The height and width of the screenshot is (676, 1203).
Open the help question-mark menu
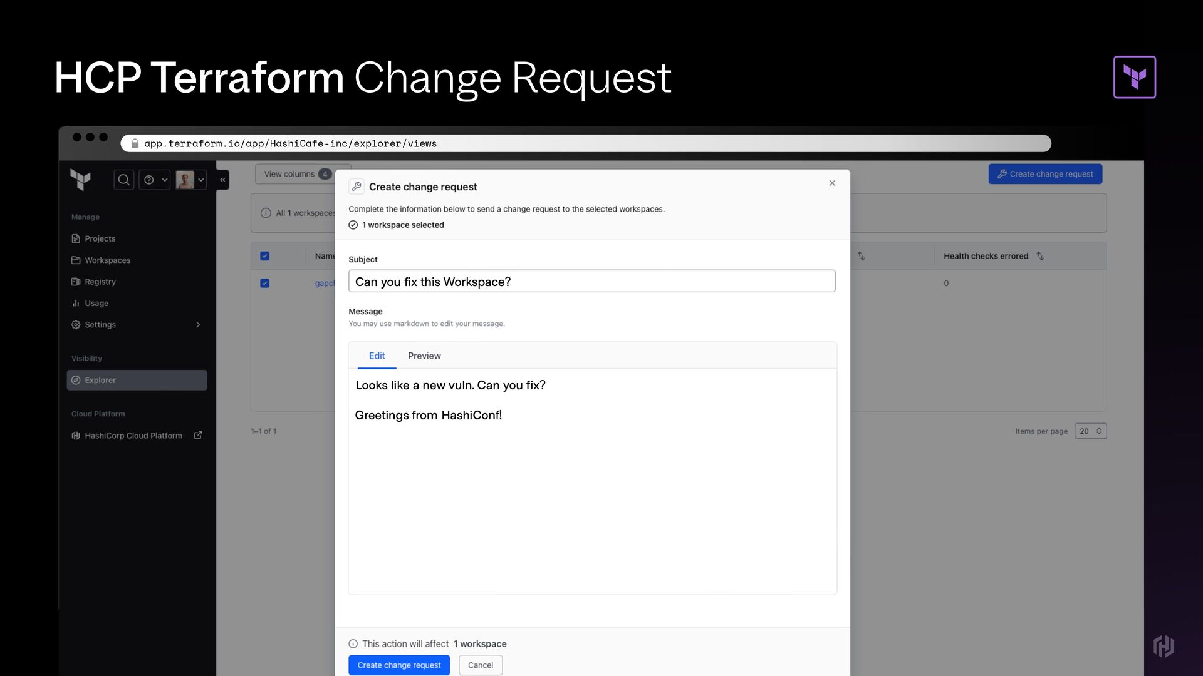[x=154, y=180]
